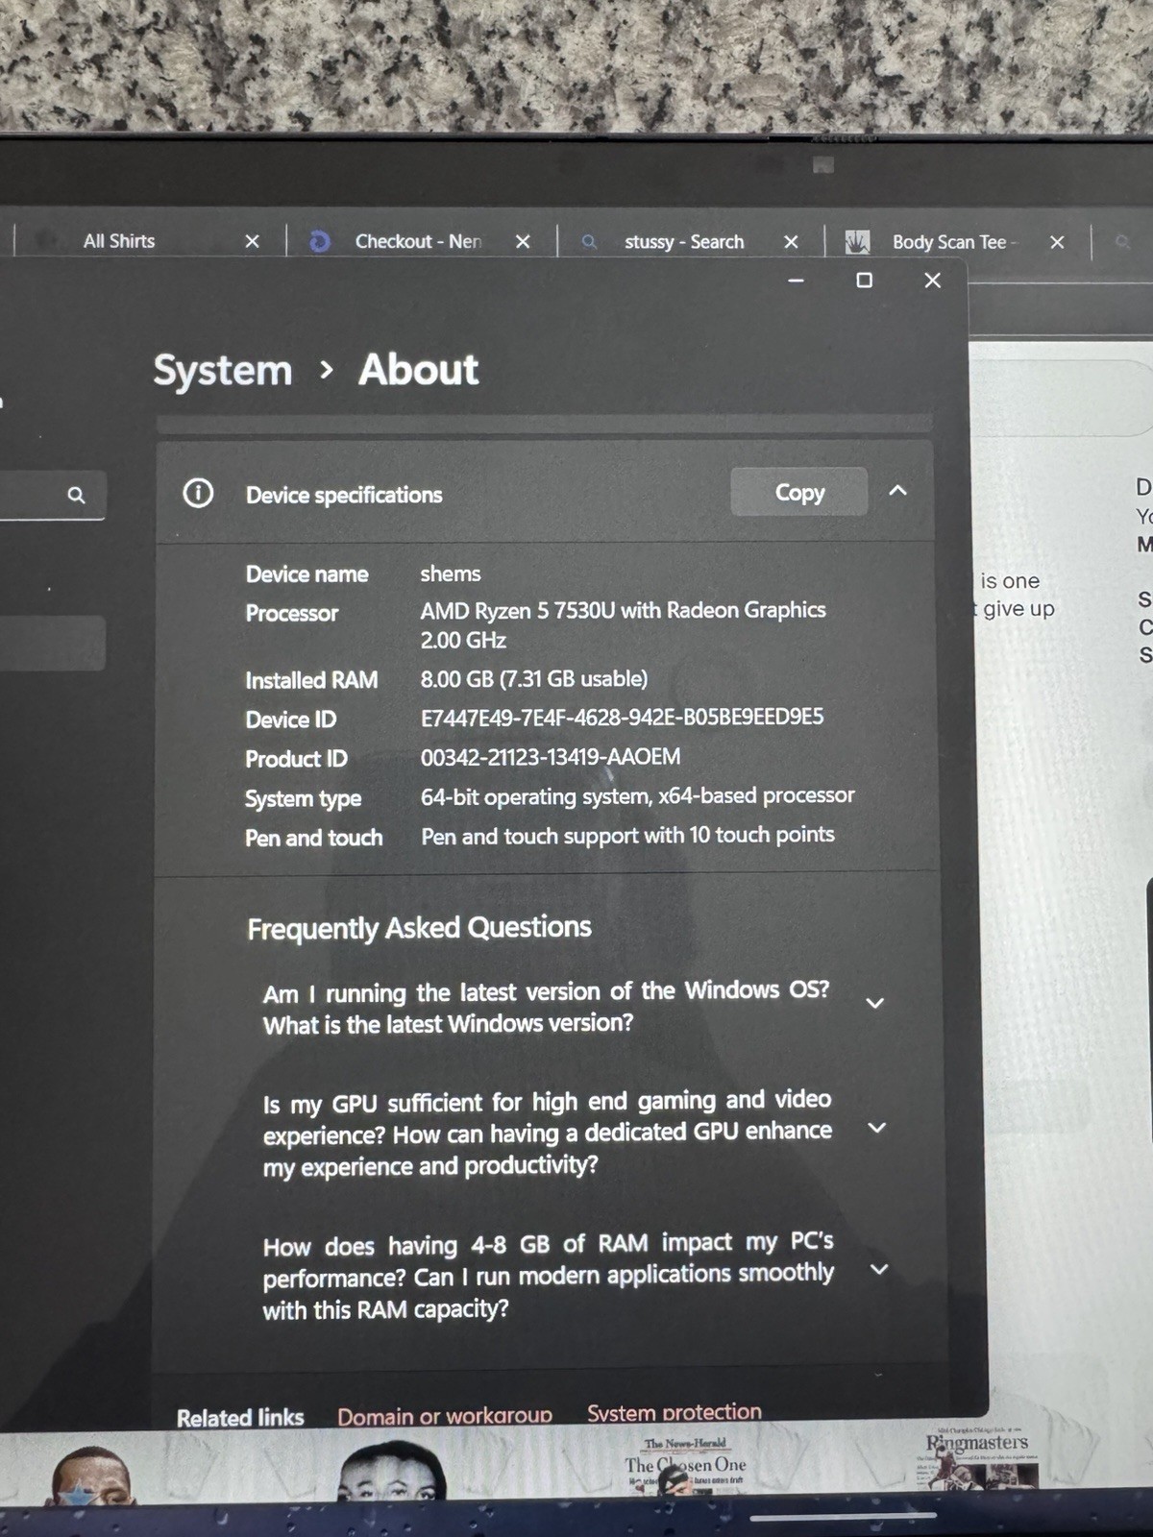Click the Frequently Asked Questions heading

click(x=419, y=928)
